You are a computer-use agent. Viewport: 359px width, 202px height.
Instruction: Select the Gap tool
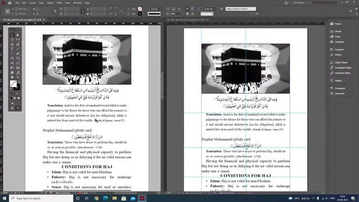(17, 40)
